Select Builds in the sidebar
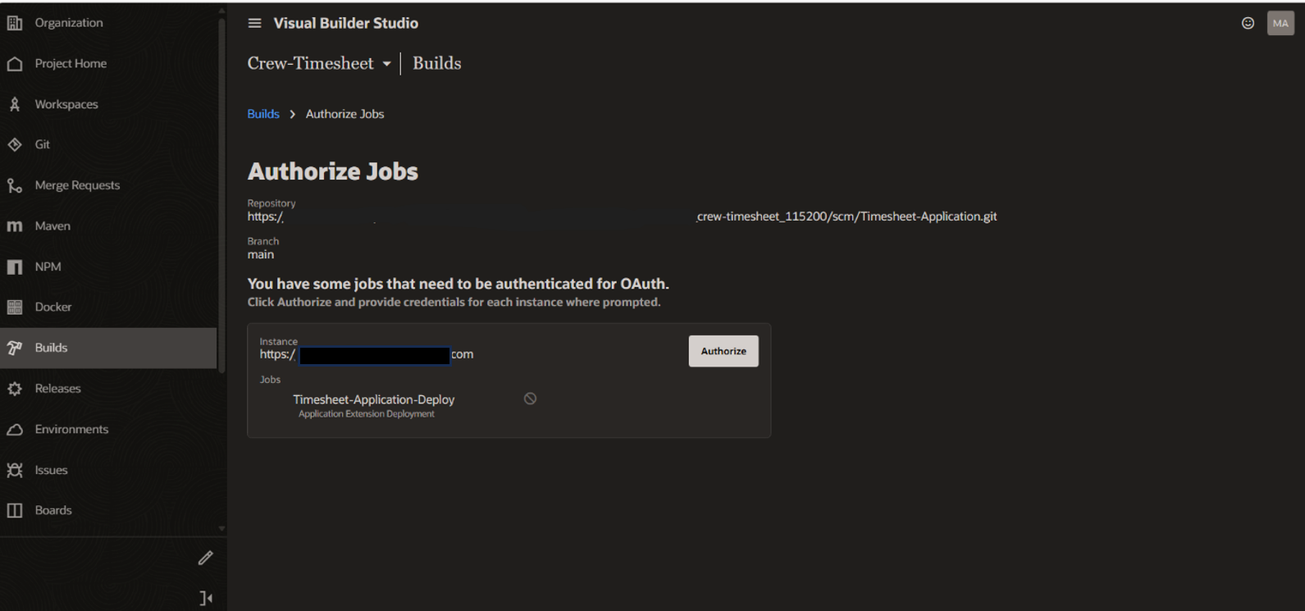Viewport: 1305px width, 611px height. click(x=51, y=348)
